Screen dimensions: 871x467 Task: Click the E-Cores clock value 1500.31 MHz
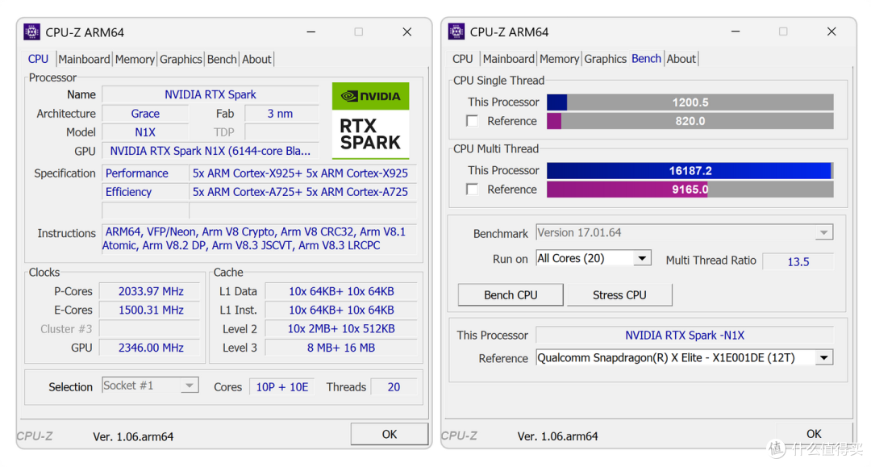coord(151,310)
